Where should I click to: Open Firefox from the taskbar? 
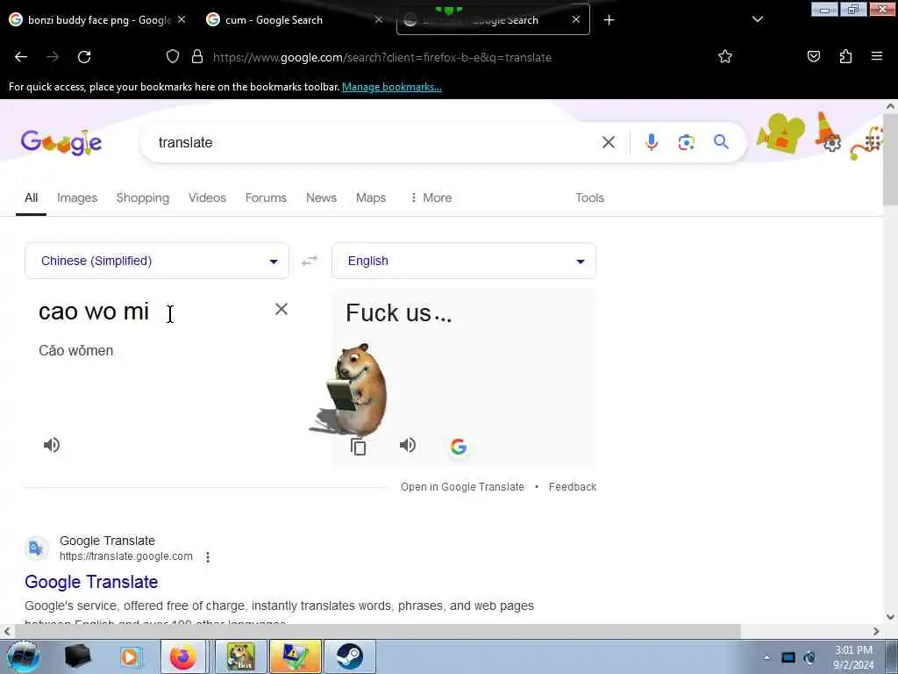pos(182,656)
